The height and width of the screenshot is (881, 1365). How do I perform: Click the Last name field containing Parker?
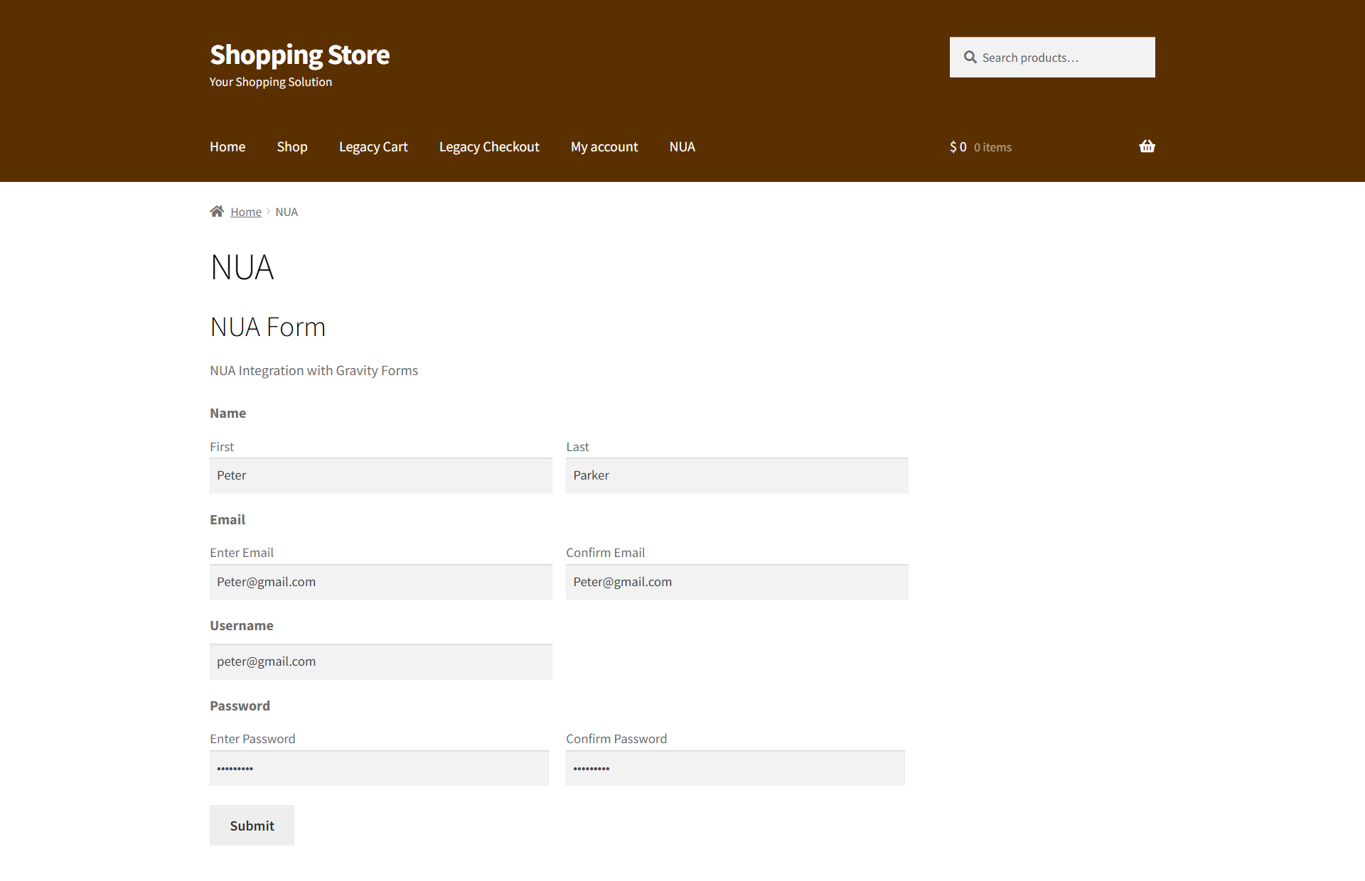pos(737,475)
